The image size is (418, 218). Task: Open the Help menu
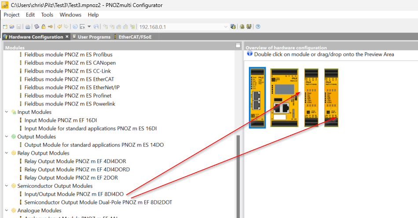pyautogui.click(x=93, y=15)
